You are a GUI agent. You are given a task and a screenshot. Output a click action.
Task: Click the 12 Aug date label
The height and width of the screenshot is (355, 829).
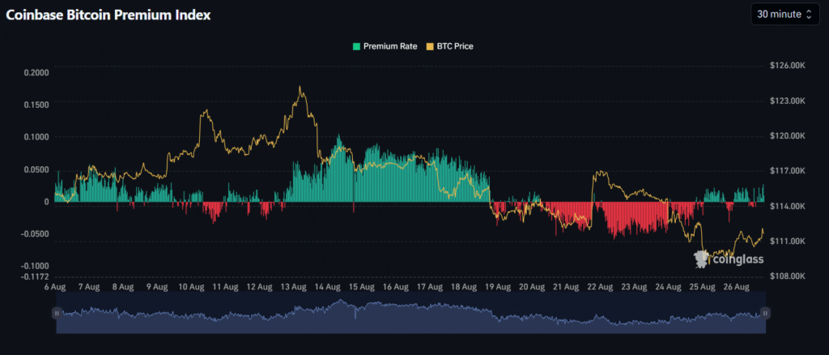[259, 287]
